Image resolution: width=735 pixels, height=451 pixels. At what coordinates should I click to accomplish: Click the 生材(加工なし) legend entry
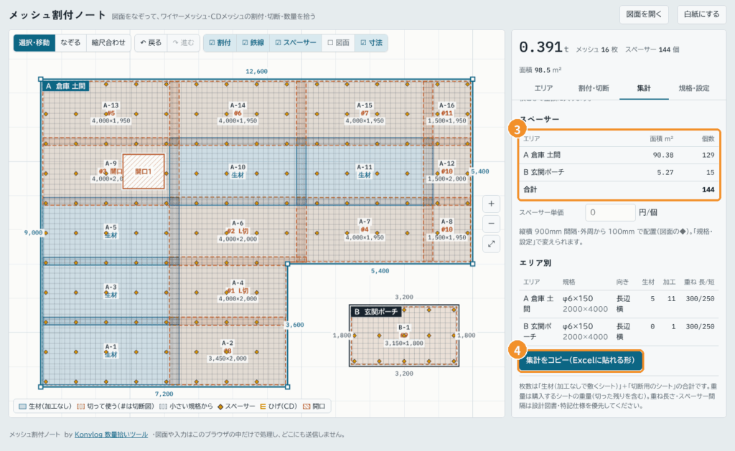coord(45,406)
